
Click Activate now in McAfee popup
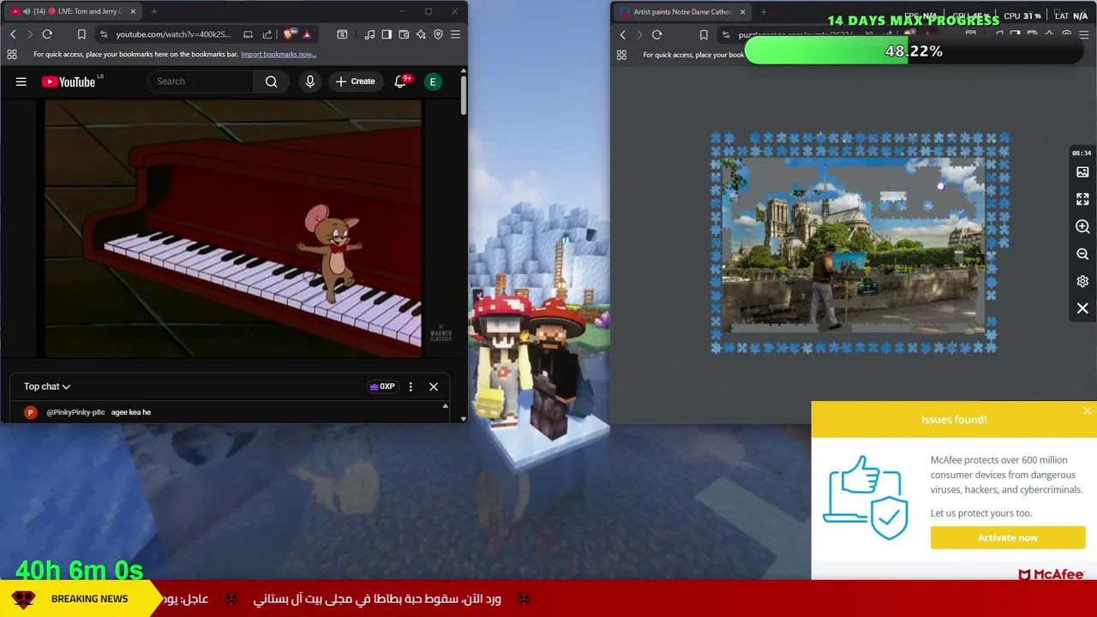pyautogui.click(x=1008, y=537)
